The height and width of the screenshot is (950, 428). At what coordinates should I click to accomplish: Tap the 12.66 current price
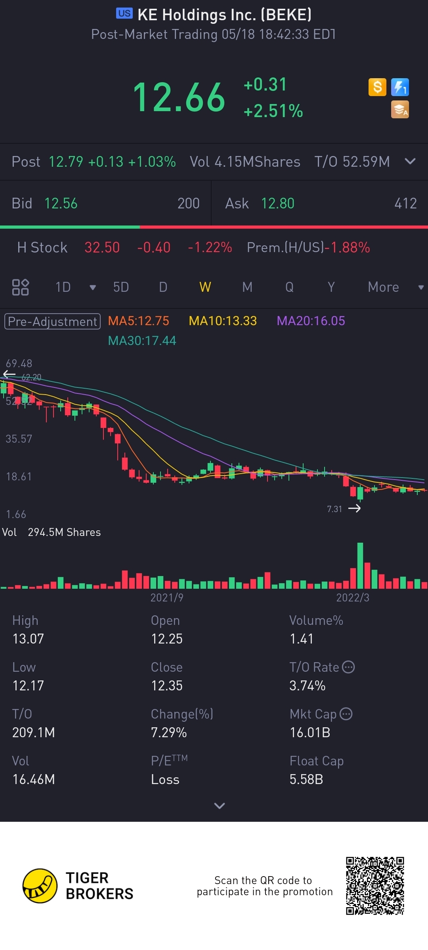tap(179, 97)
